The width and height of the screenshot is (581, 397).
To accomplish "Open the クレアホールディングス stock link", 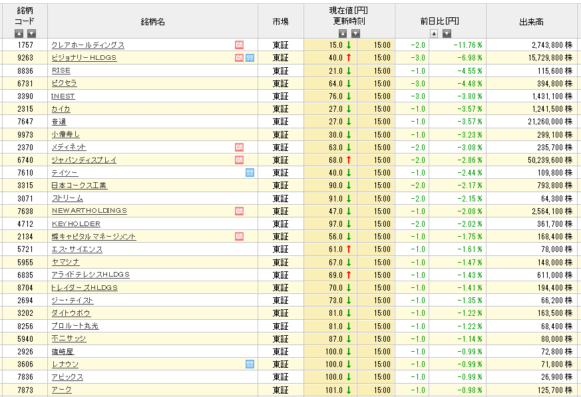I will [88, 45].
